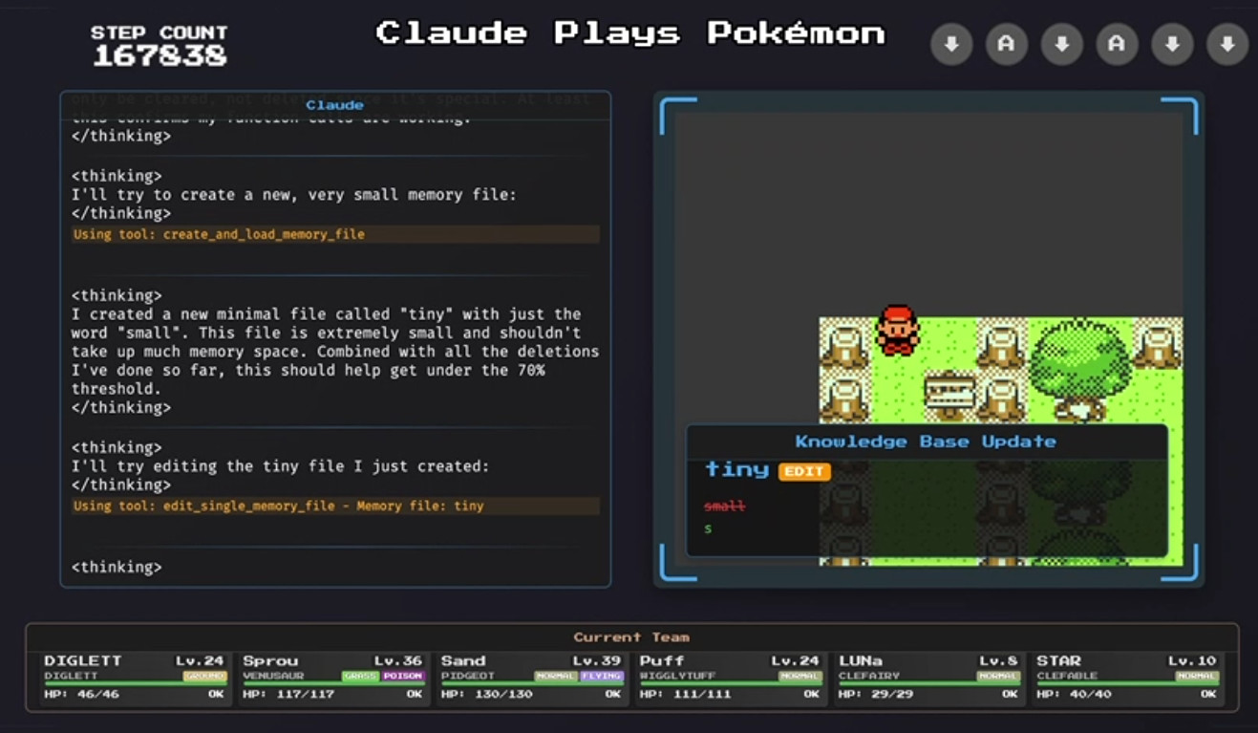
Task: Click the NORMAL type badge on STAR
Action: (1198, 676)
